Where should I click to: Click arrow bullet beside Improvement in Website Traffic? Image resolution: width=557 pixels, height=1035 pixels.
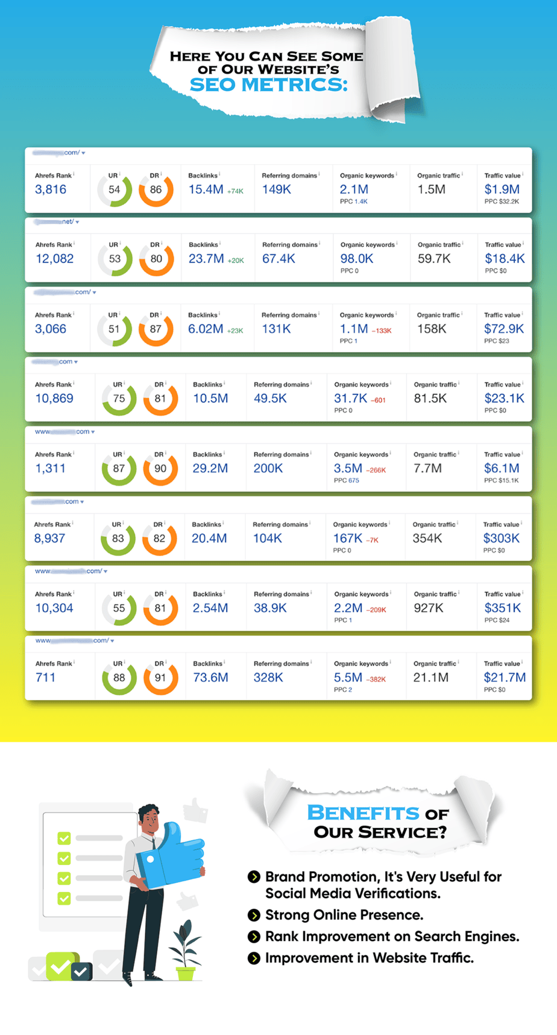click(254, 958)
